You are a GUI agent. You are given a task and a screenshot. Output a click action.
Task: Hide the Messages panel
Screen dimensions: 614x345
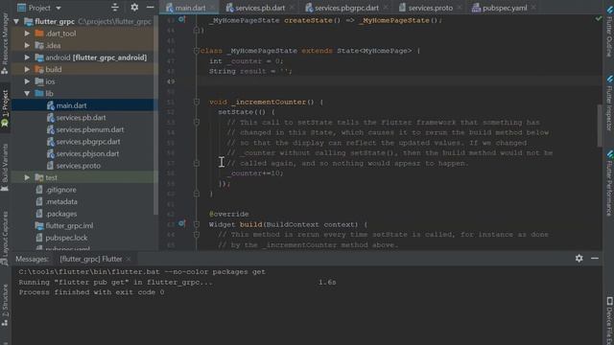(x=595, y=258)
